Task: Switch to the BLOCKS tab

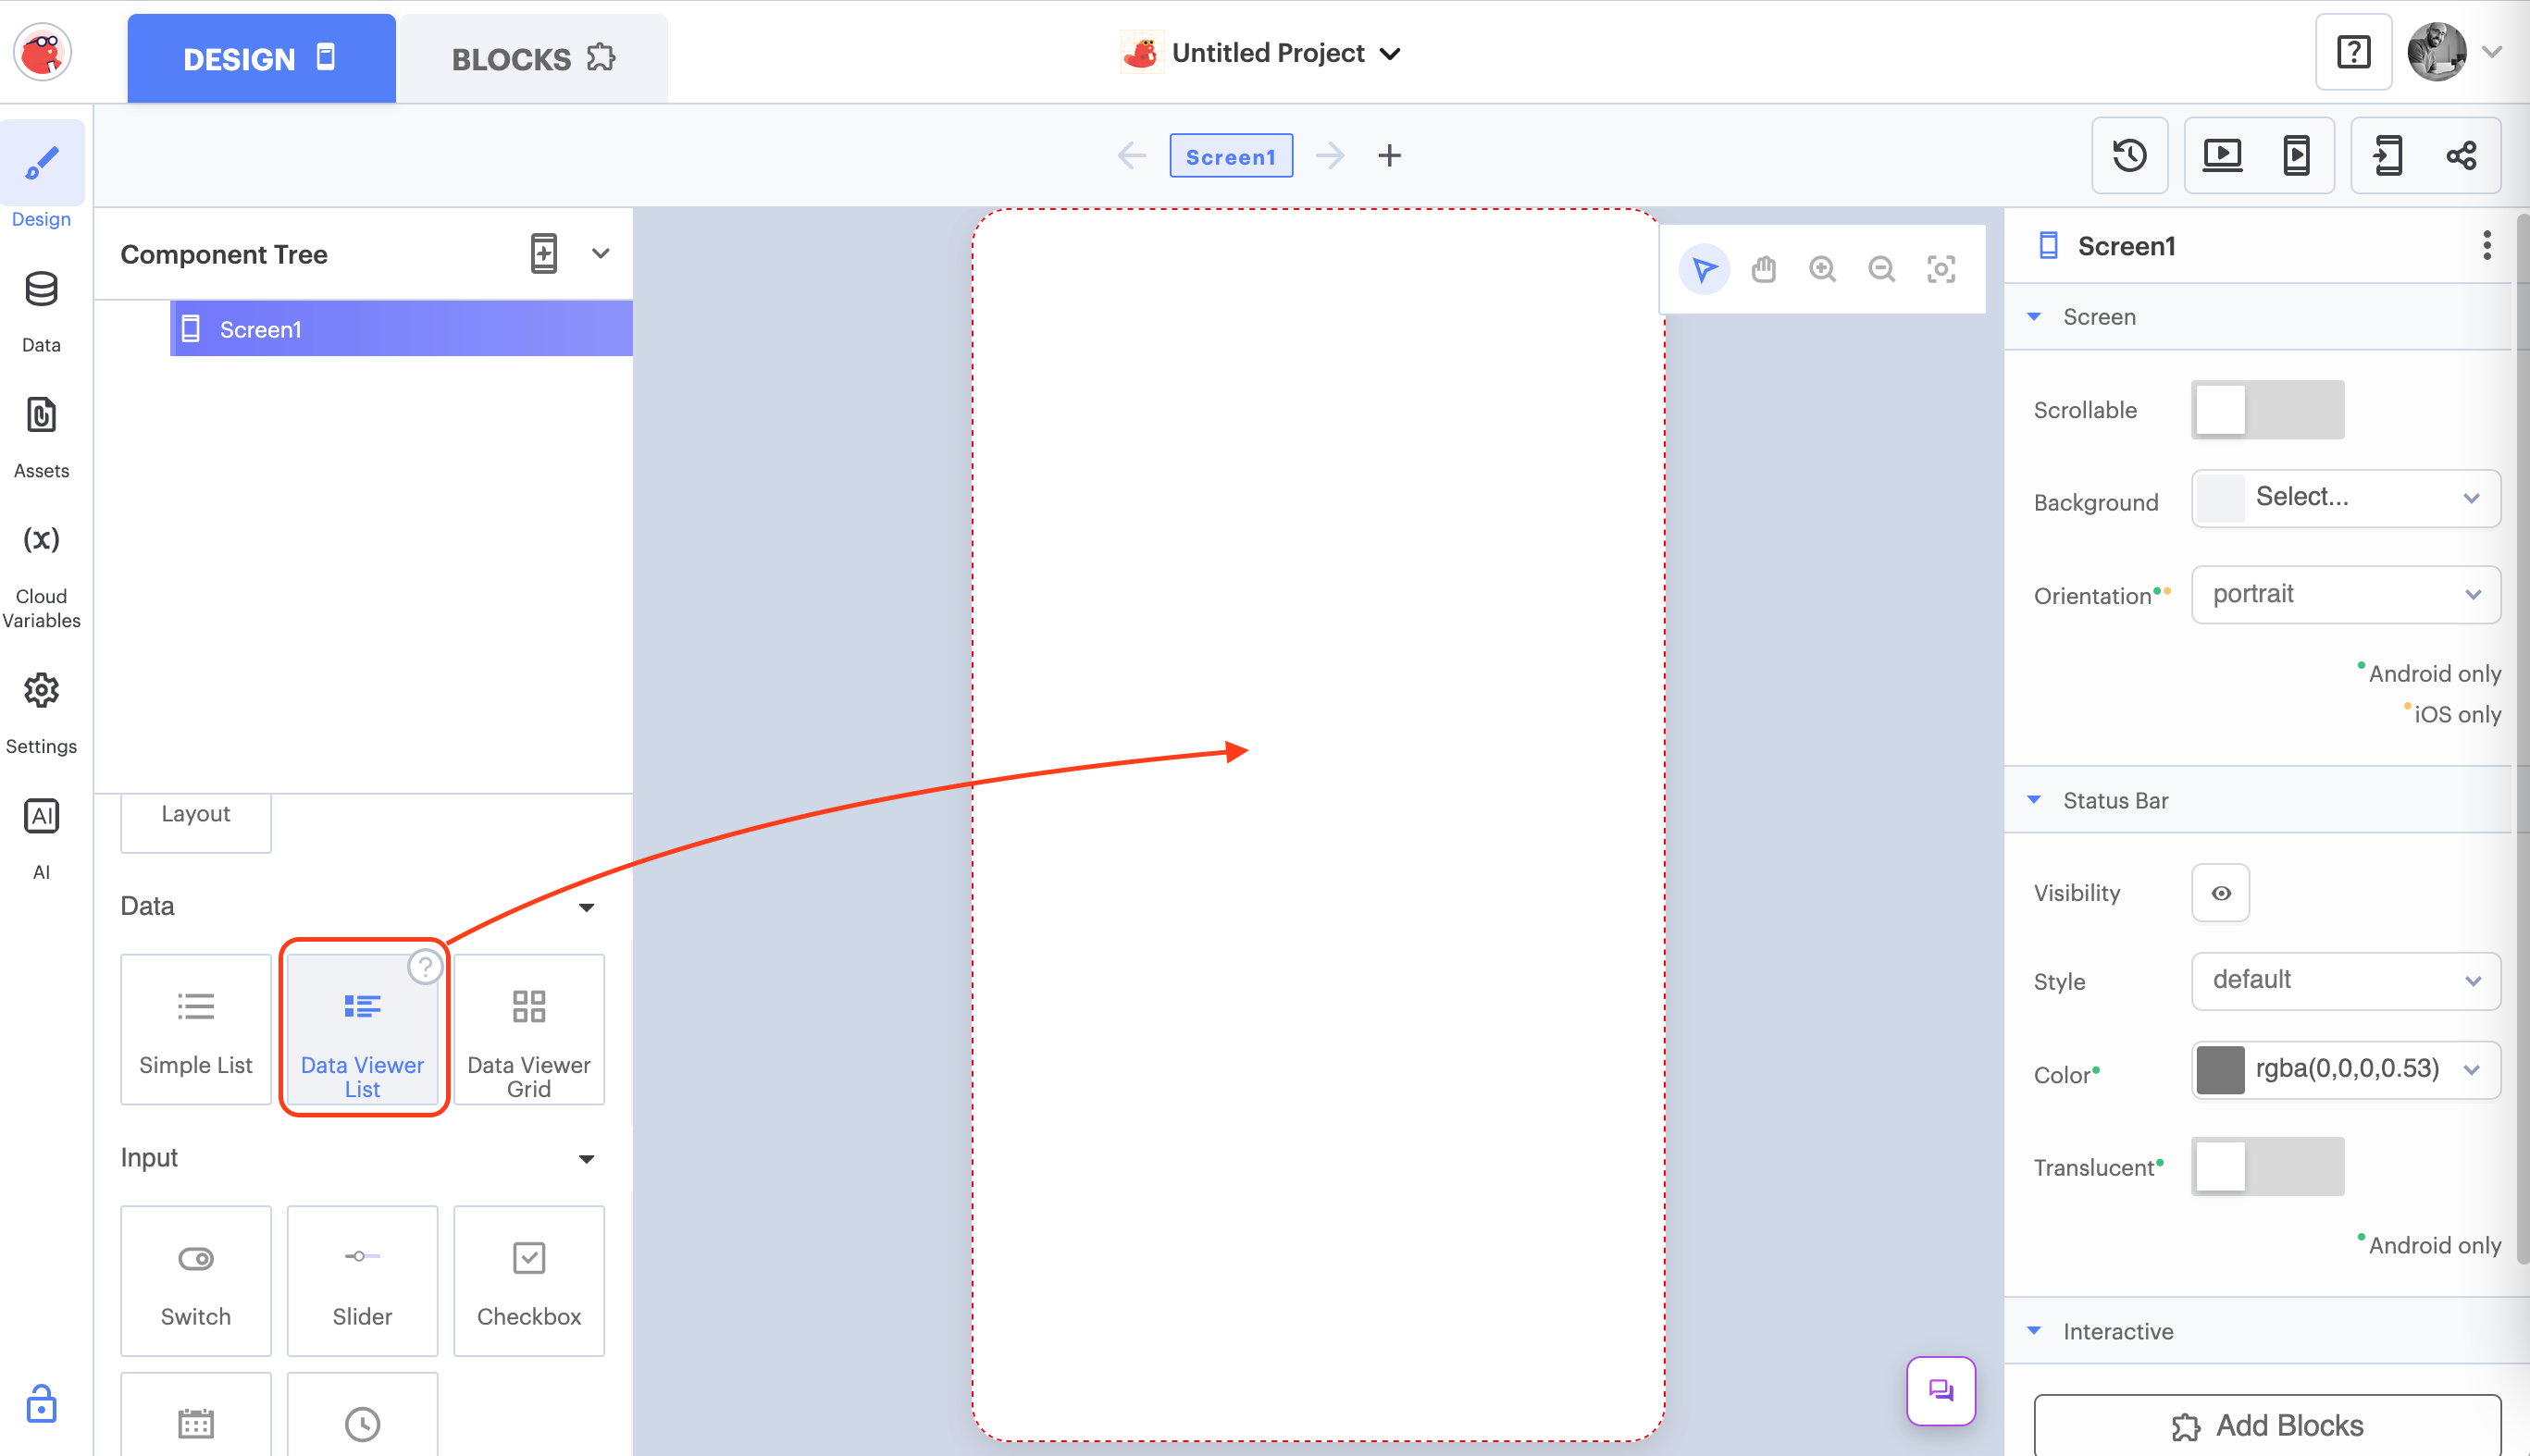Action: tap(532, 59)
